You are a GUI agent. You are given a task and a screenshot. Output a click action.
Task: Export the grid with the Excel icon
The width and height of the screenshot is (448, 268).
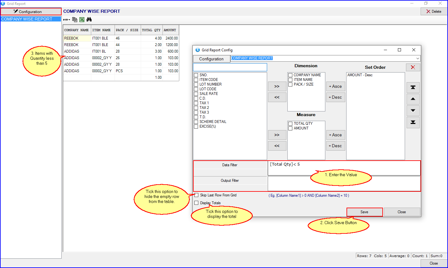[82, 20]
